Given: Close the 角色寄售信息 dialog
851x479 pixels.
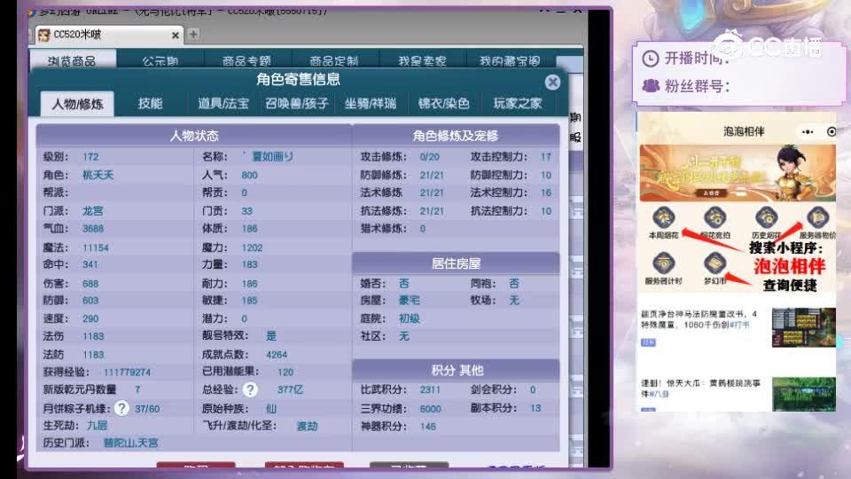Looking at the screenshot, I should point(552,82).
